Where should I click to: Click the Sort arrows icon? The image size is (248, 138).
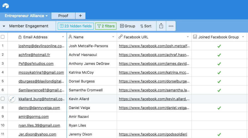point(142,26)
